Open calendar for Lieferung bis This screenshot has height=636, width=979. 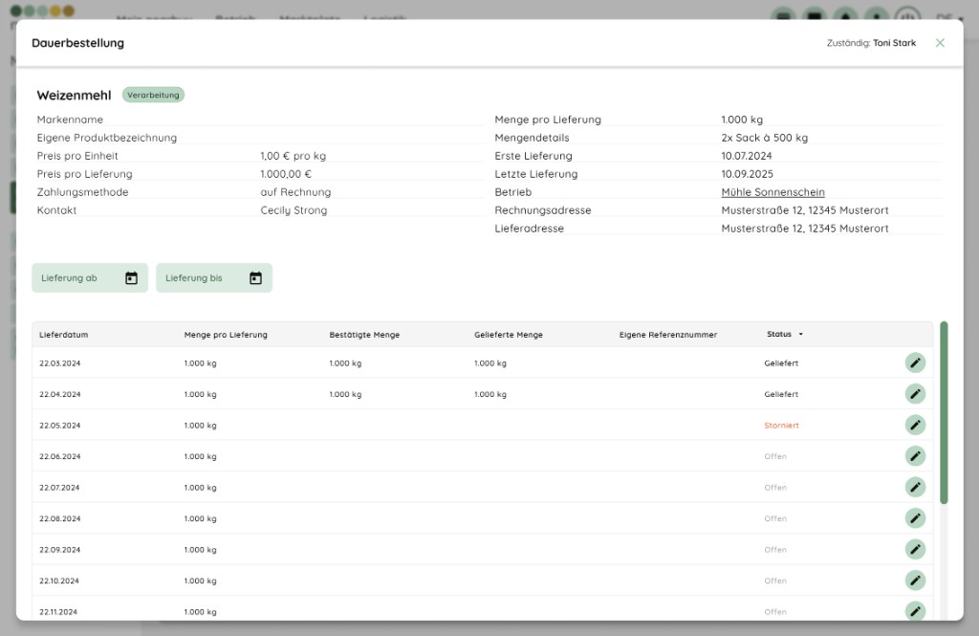coord(255,278)
